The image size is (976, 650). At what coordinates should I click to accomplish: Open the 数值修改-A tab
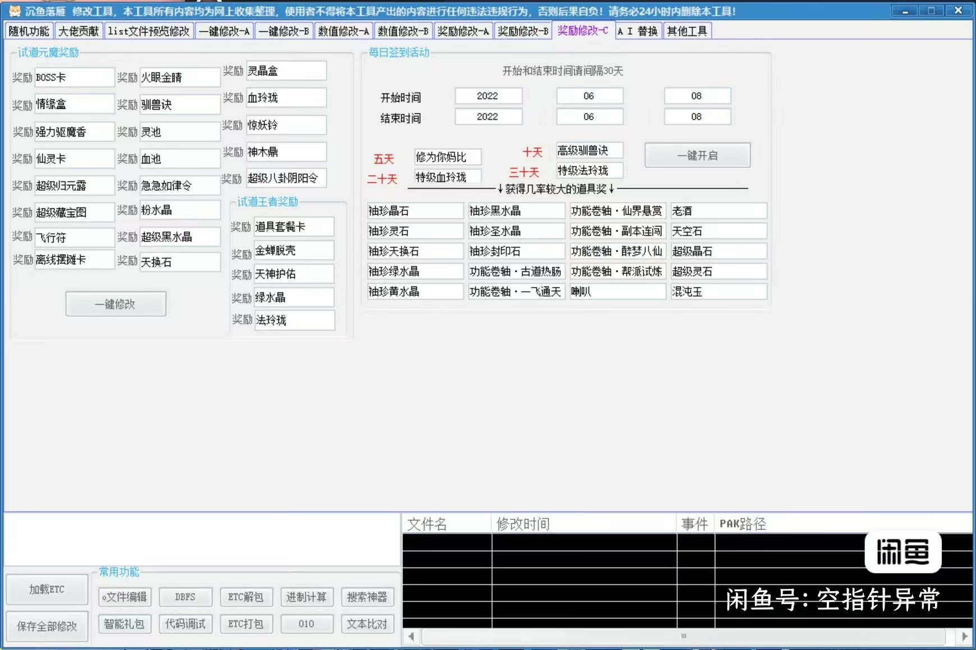coord(343,31)
